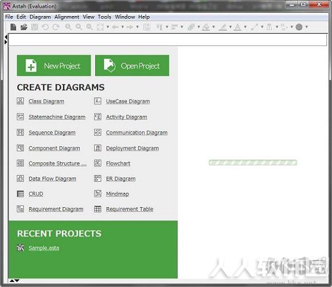Expand the font color dropdown arrow

coord(245,27)
